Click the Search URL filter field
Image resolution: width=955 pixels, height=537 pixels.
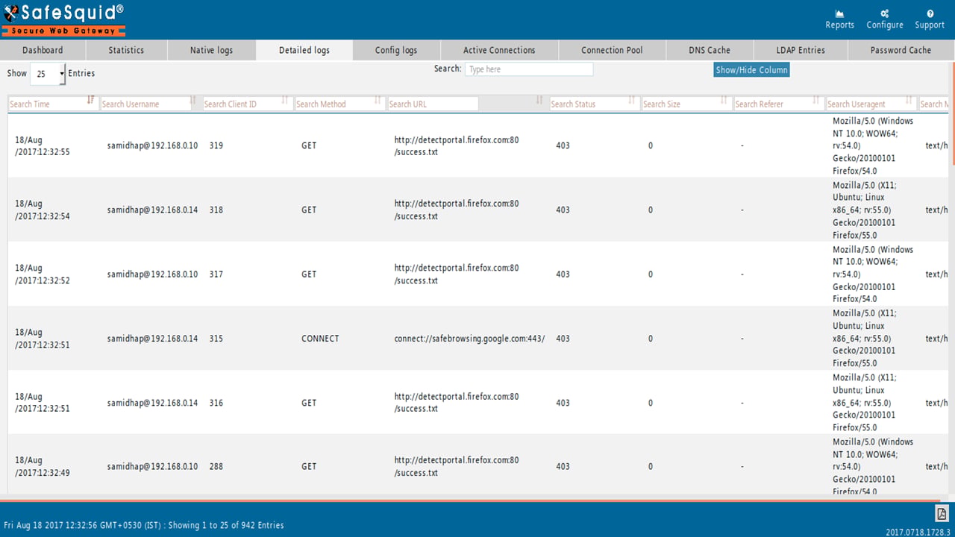(x=433, y=104)
